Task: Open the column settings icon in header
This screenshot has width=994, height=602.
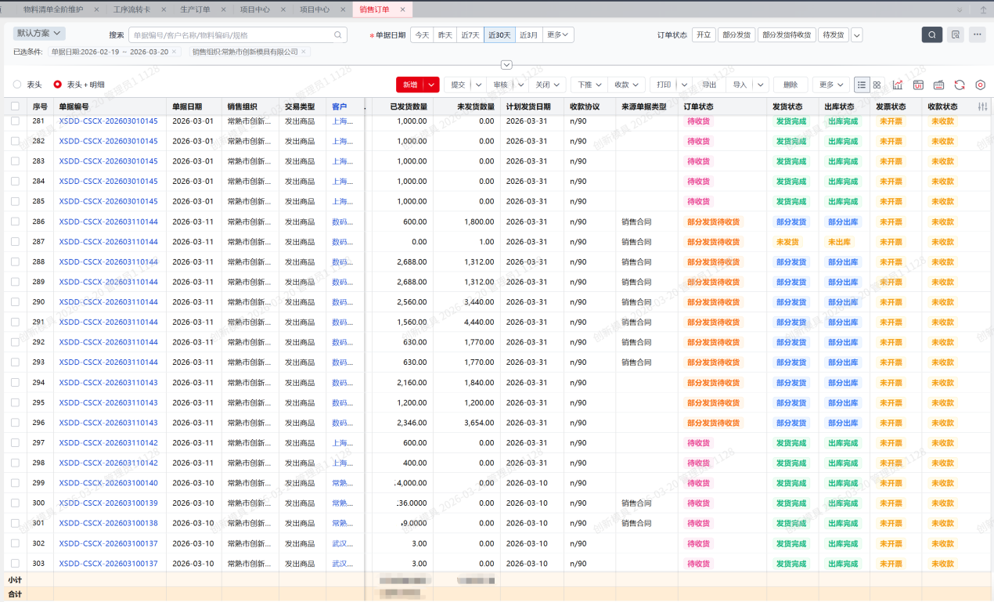Action: [x=982, y=106]
